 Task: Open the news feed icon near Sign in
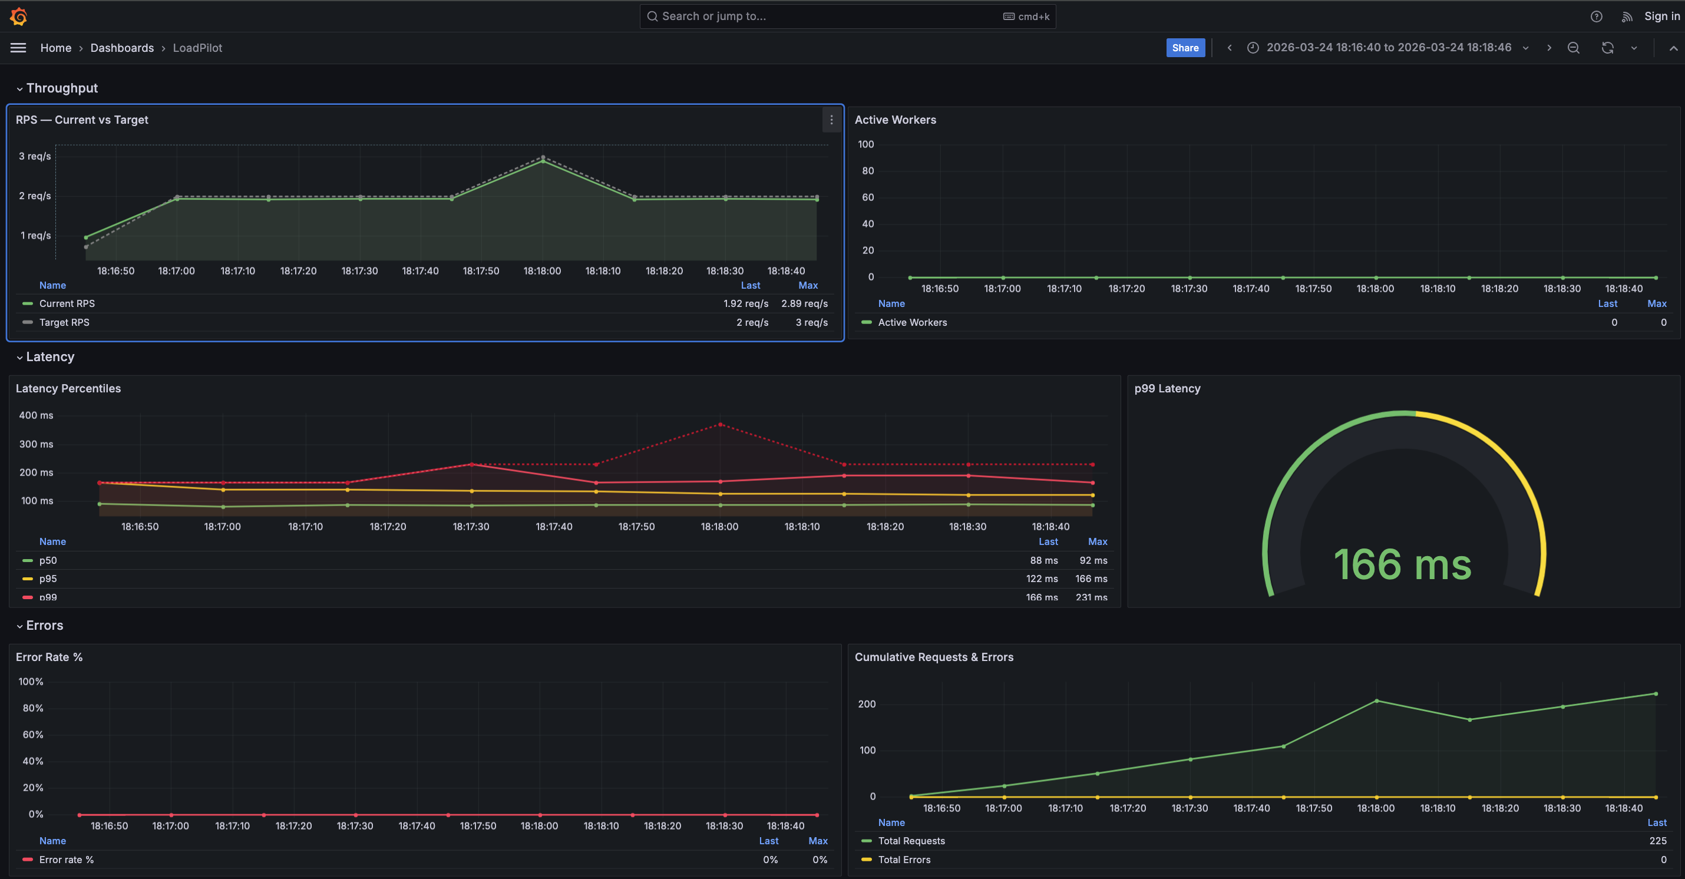[1627, 16]
